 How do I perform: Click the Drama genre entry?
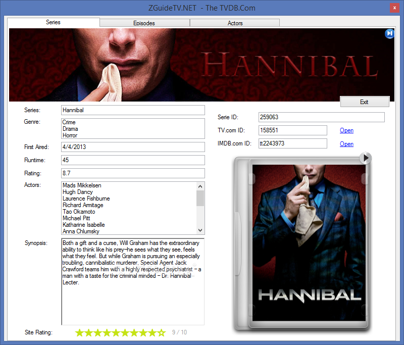pos(70,129)
